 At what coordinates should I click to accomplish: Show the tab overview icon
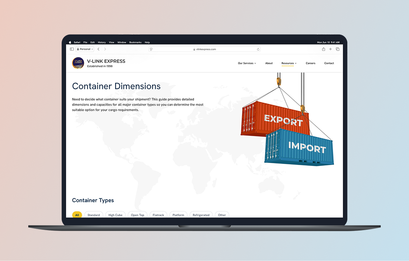(x=338, y=49)
